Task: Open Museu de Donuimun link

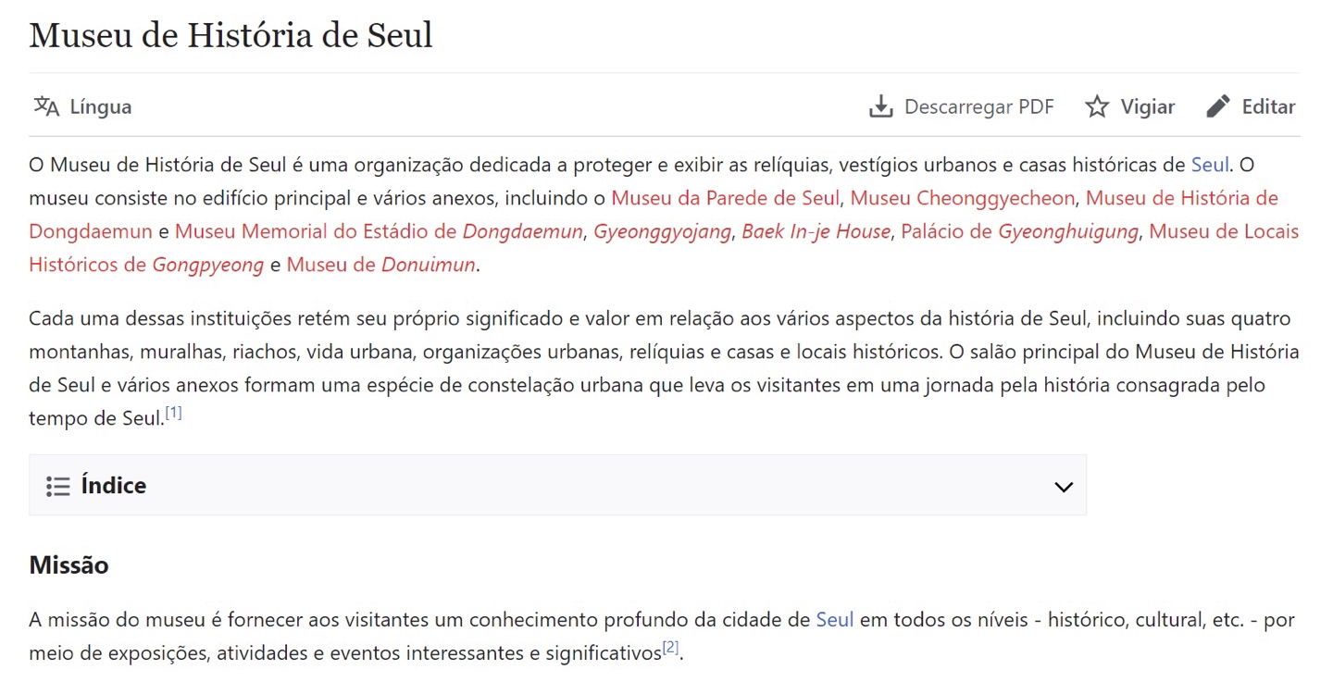Action: pos(381,265)
